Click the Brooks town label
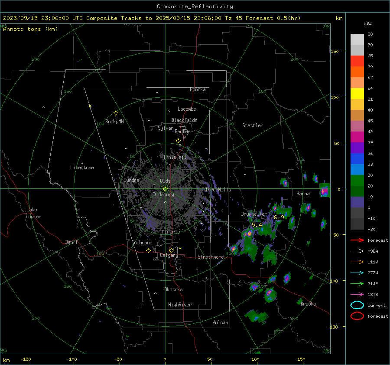 click(x=308, y=304)
